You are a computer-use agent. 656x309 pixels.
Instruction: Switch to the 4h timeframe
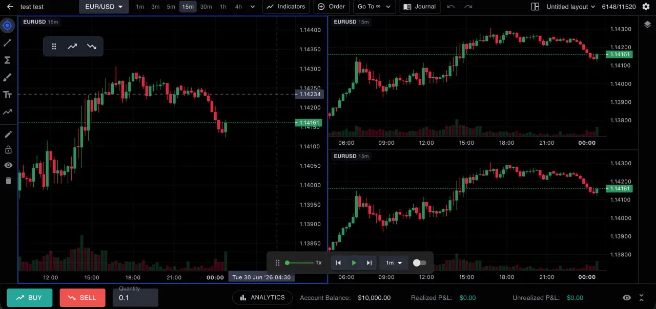point(238,7)
